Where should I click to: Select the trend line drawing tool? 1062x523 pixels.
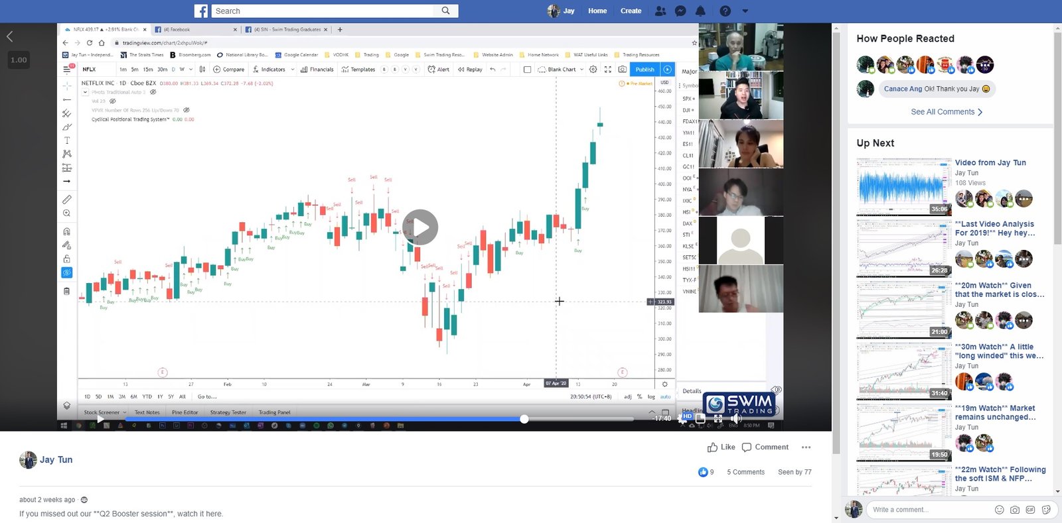(x=67, y=99)
